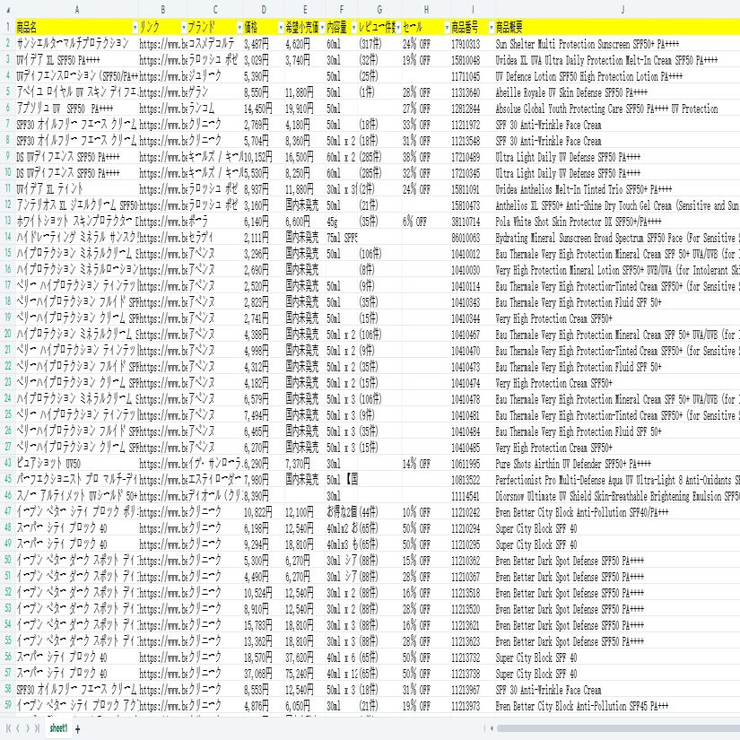The height and width of the screenshot is (740, 740).
Task: Select sale cell 14% OFF
Action: click(426, 464)
